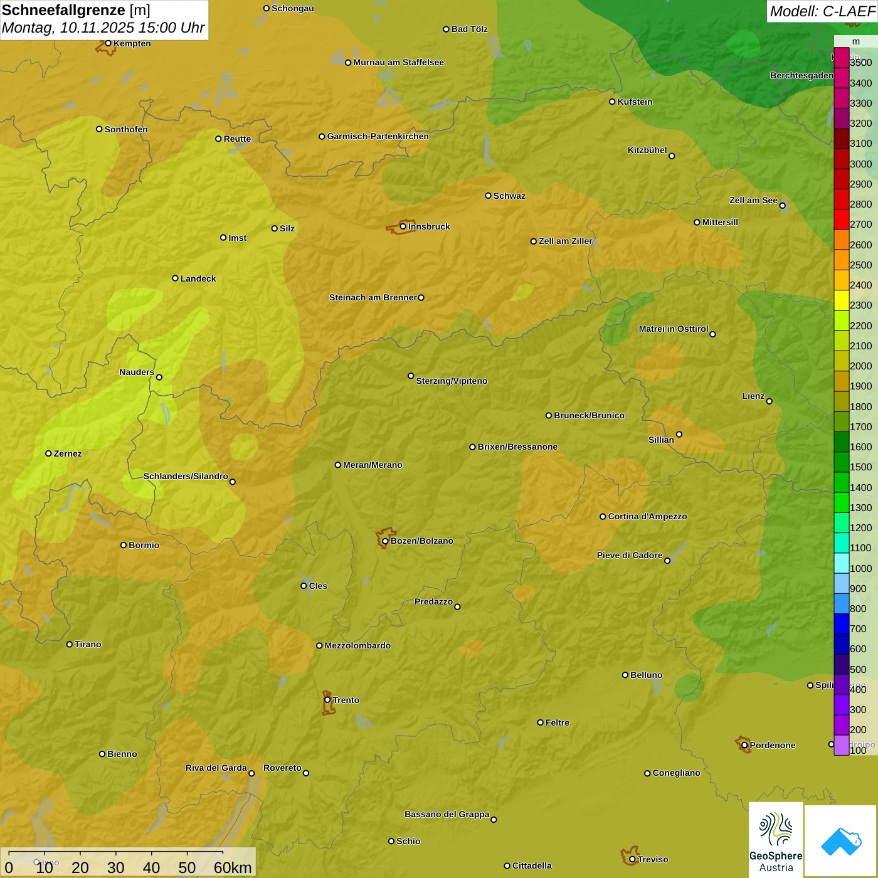878x878 pixels.
Task: Click the "Pieve di Cadore" label
Action: [630, 555]
